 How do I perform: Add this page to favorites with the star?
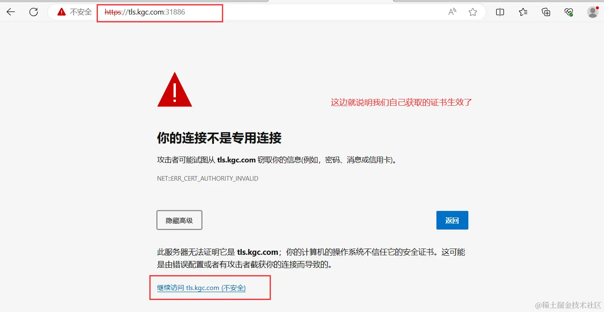[x=473, y=12]
